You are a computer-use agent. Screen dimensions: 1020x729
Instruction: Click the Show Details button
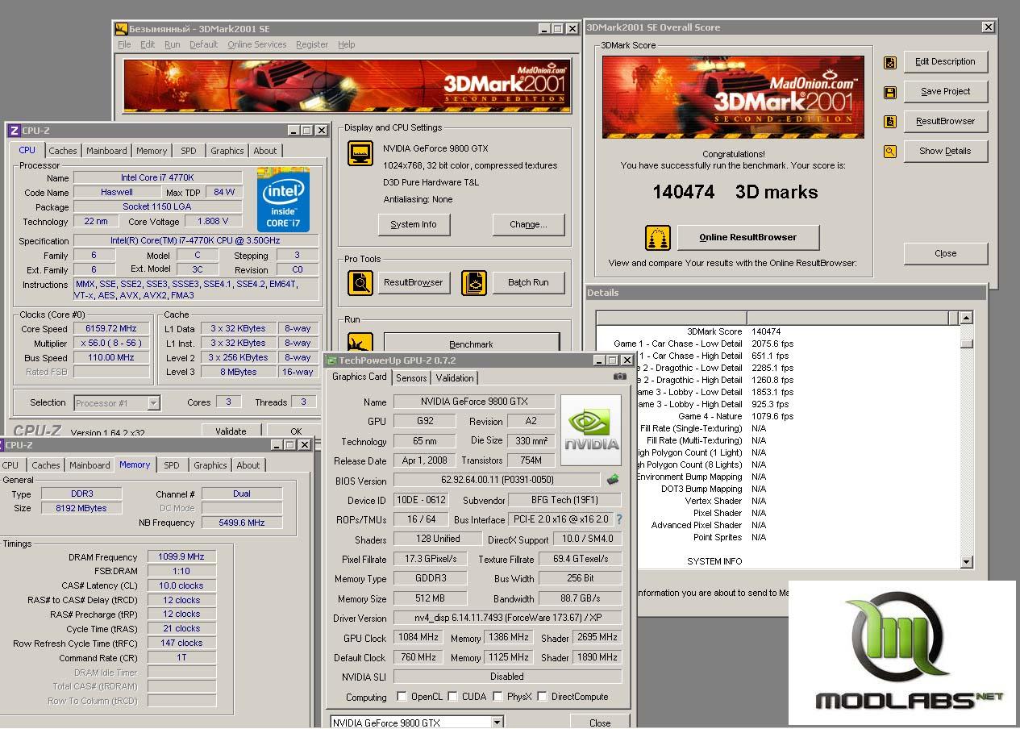tap(945, 152)
